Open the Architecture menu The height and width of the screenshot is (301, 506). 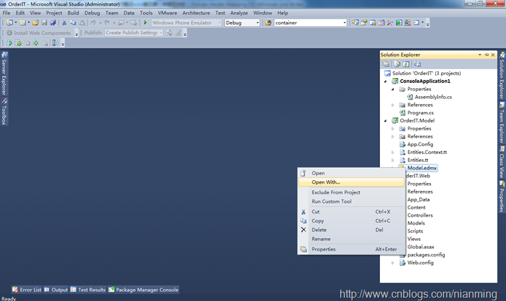(x=196, y=13)
